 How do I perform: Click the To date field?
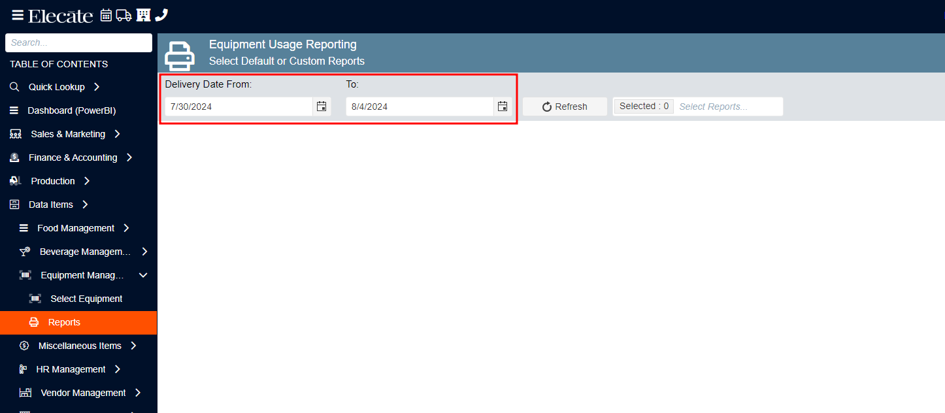420,107
